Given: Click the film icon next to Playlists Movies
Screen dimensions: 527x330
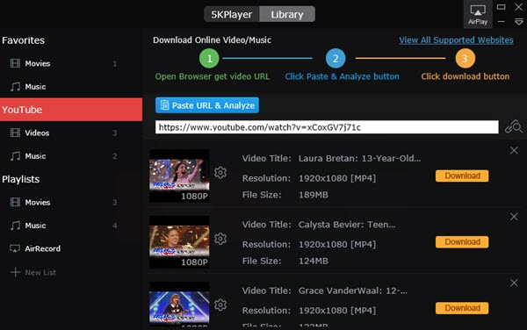Looking at the screenshot, I should tap(15, 202).
